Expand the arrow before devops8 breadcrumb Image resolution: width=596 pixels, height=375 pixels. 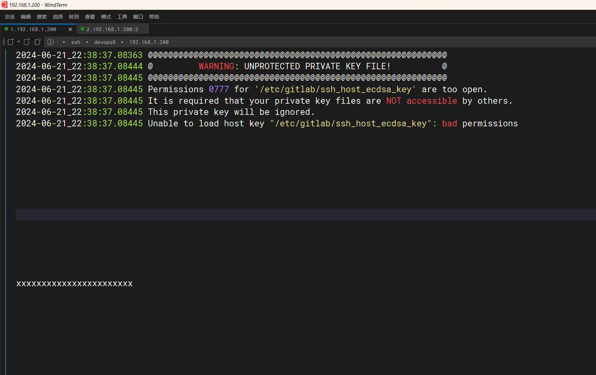(x=87, y=42)
